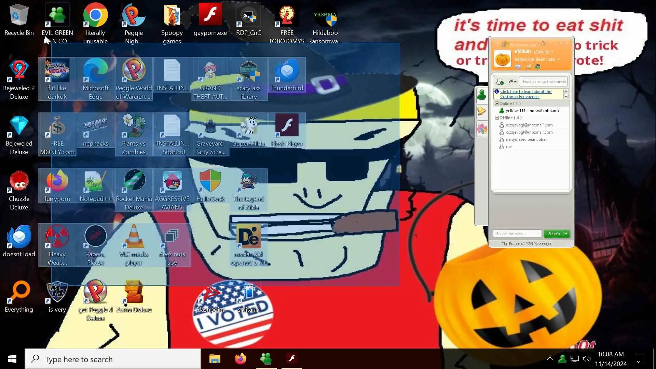
Task: Collapse the Offline contacts group
Action: (x=497, y=118)
